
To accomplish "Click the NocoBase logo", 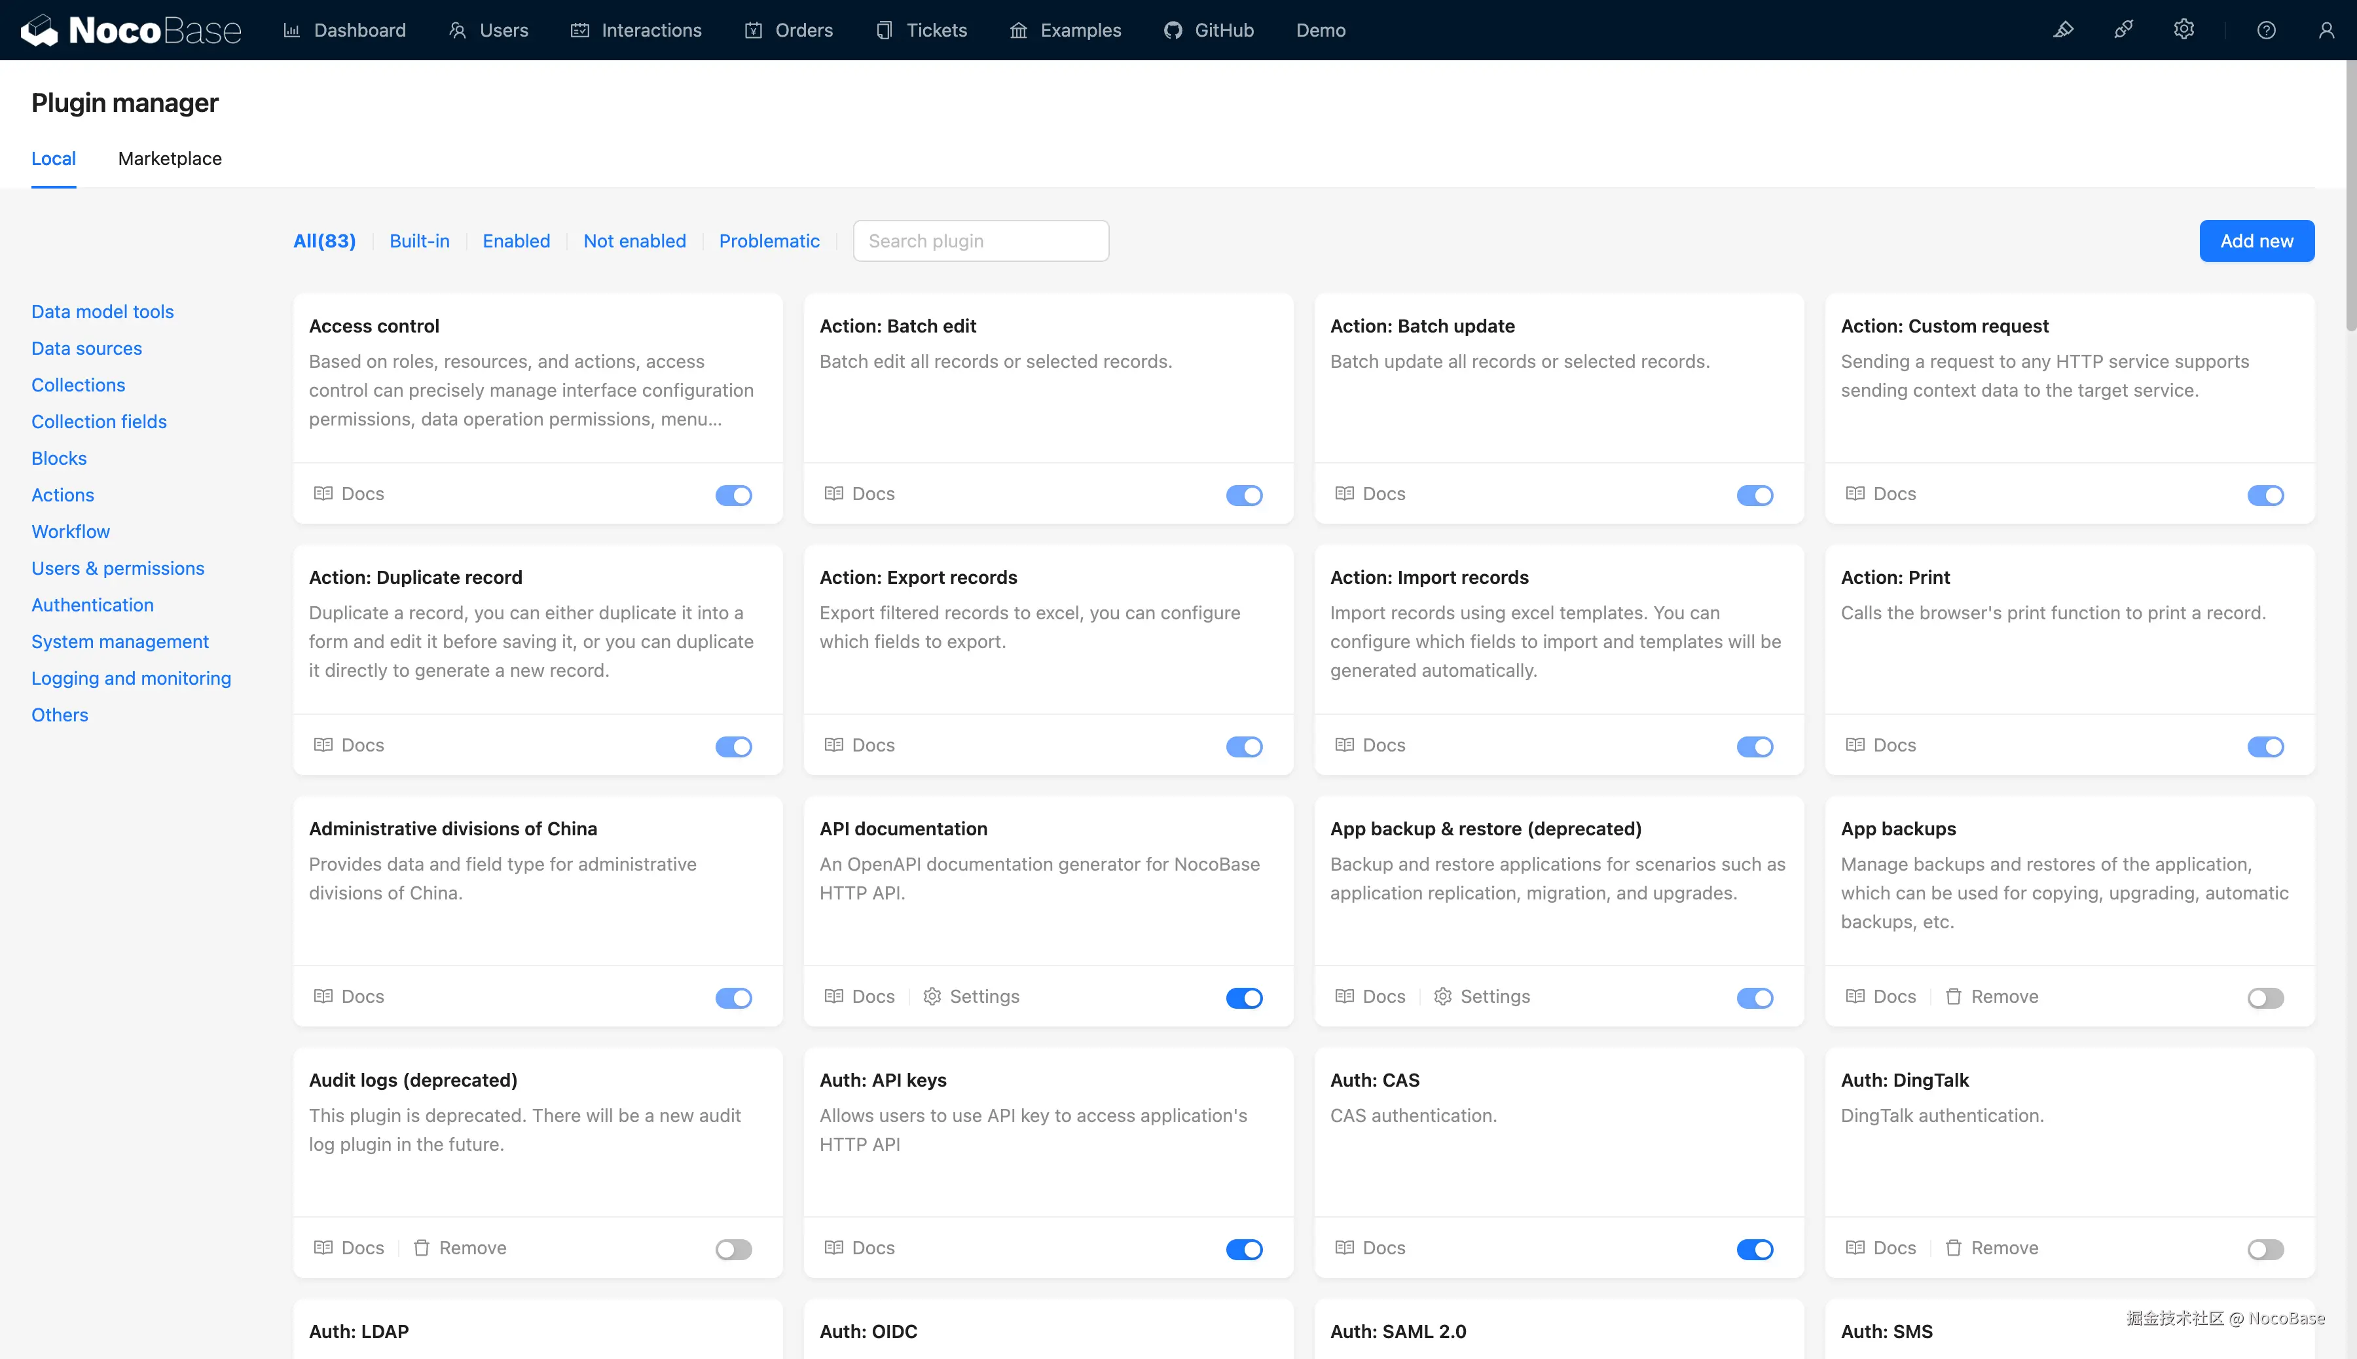I will [x=131, y=30].
